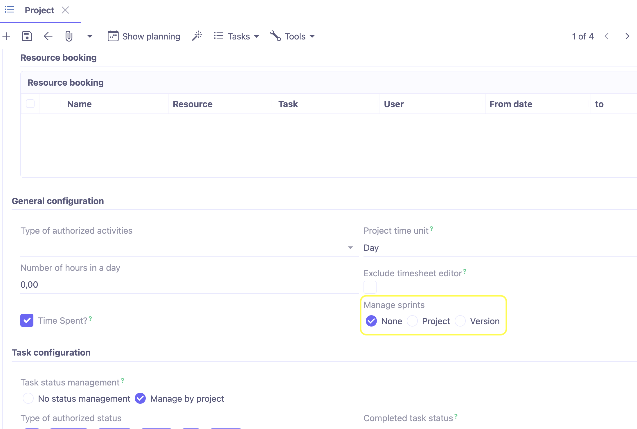This screenshot has width=637, height=429.
Task: Open the Tools dropdown menu
Action: [x=294, y=36]
